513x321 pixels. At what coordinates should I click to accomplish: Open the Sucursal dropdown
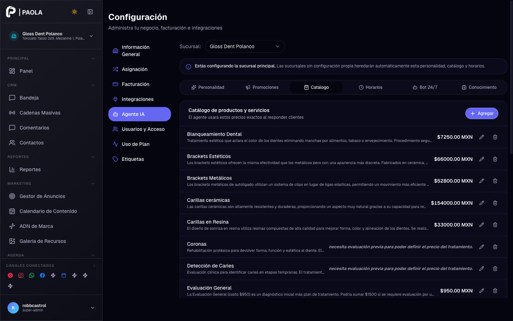click(x=245, y=46)
